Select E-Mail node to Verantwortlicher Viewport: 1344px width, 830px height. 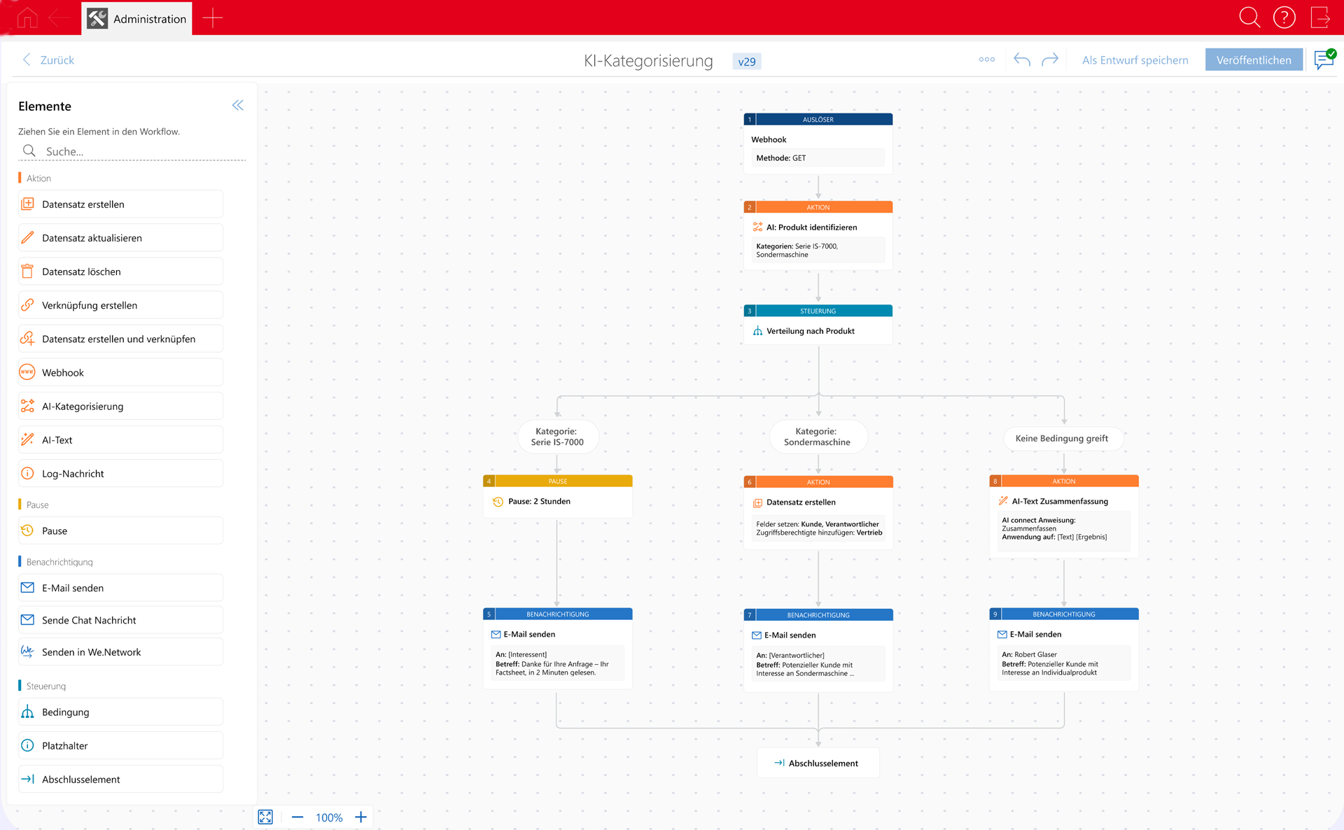[818, 650]
